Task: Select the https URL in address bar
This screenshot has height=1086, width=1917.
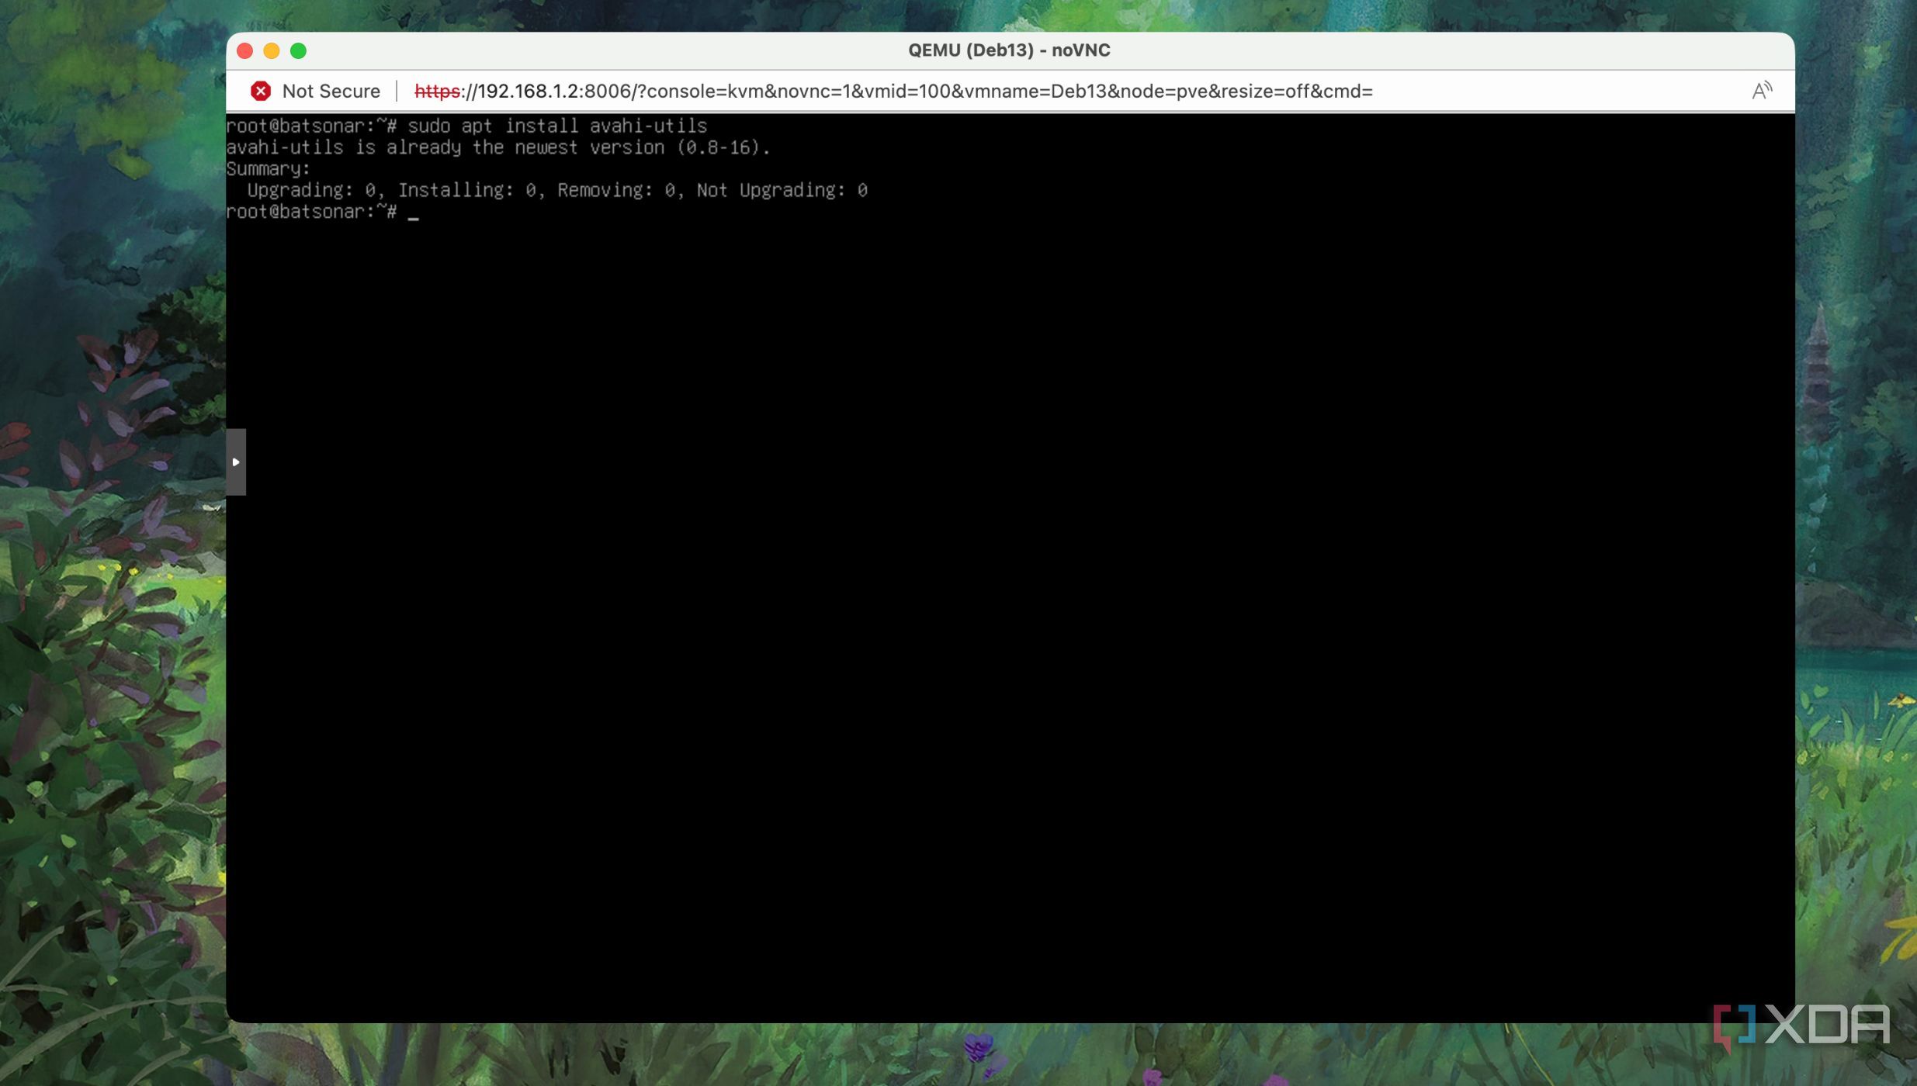Action: point(893,92)
